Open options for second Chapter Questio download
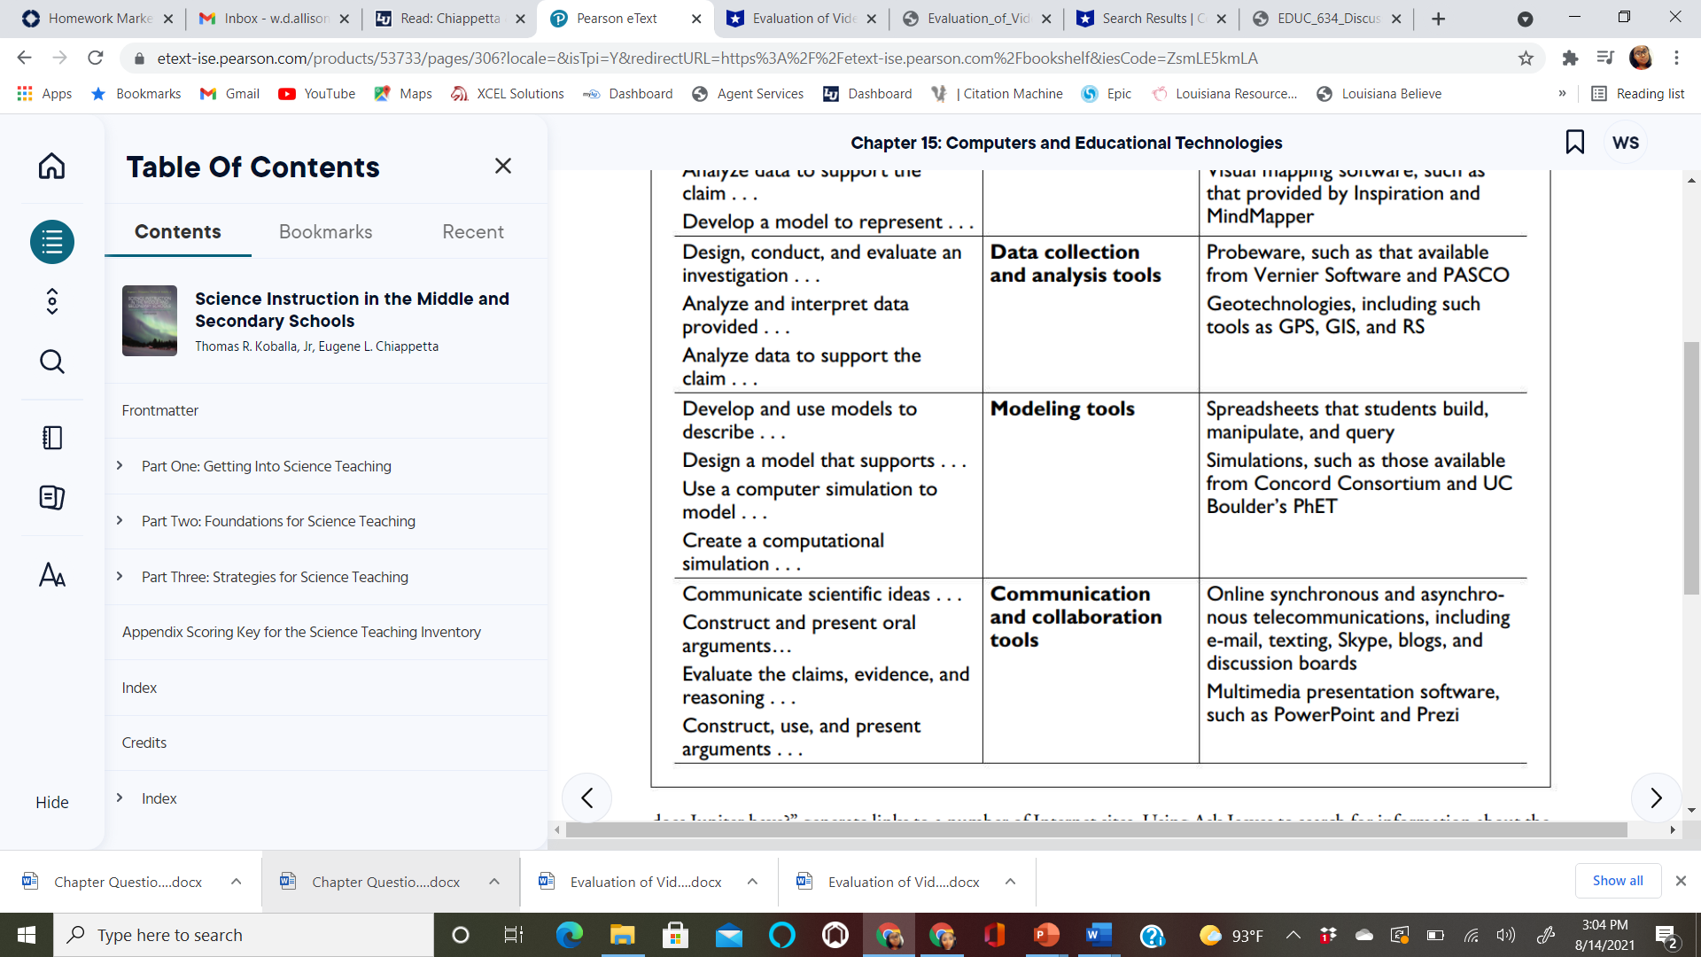 coord(494,882)
